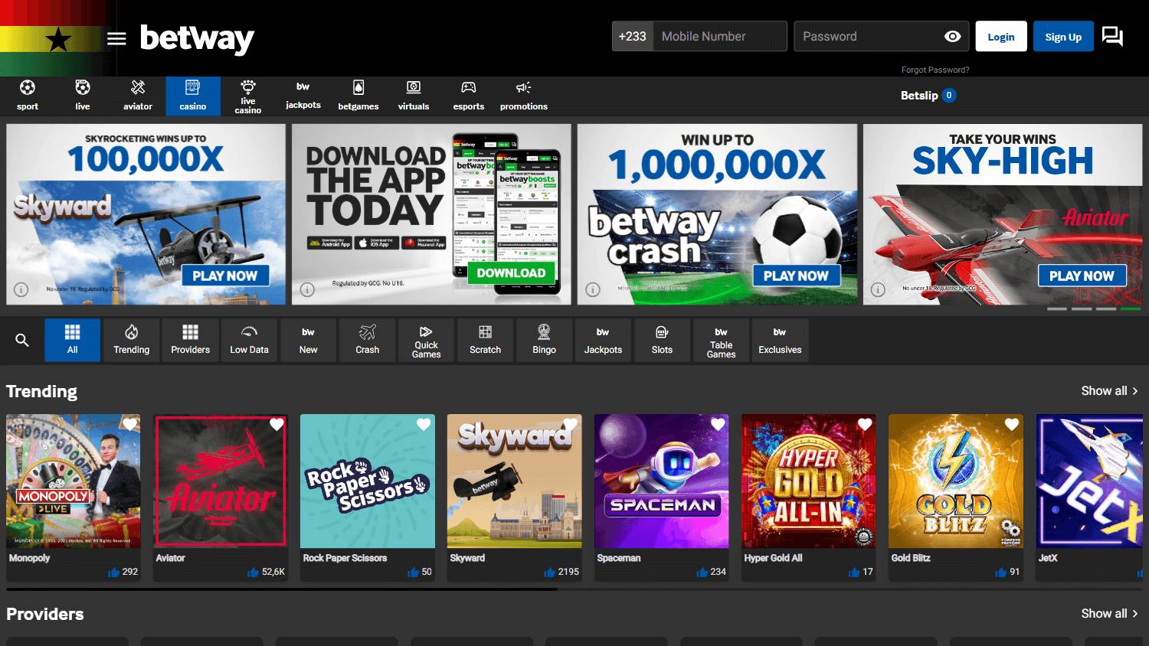Open the virtuals nav icon
The width and height of the screenshot is (1149, 646).
[x=414, y=87]
